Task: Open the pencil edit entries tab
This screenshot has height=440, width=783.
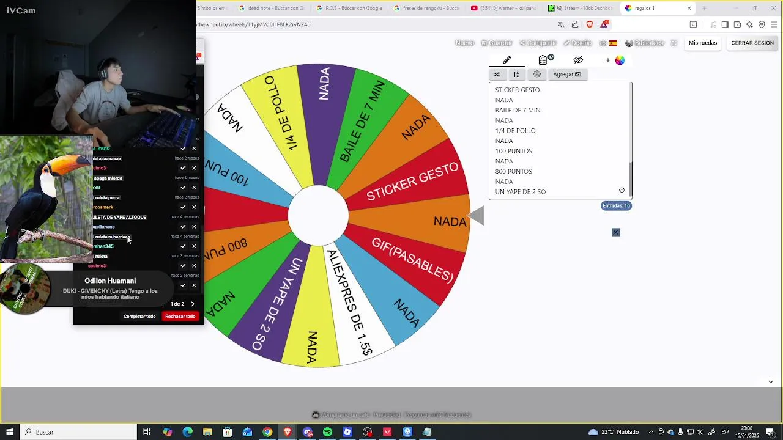Action: (x=507, y=60)
